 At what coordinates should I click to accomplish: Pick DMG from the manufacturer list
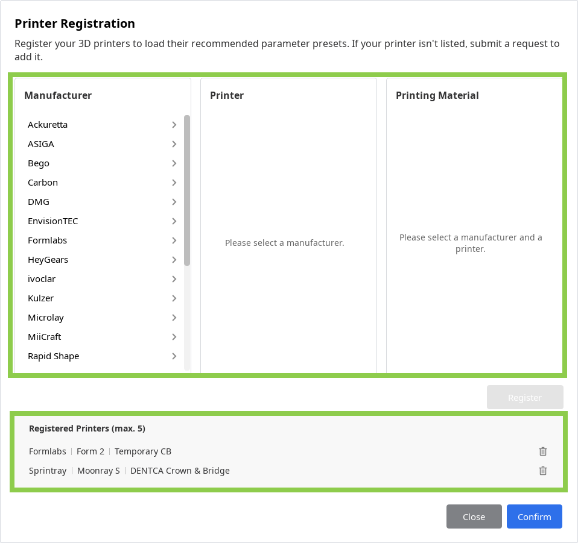[x=39, y=202]
